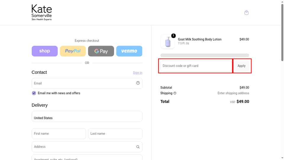This screenshot has height=160, width=284.
Task: Focus the Email input field
Action: click(87, 84)
